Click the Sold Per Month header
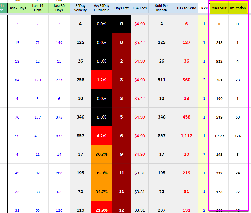The image size is (251, 213). click(x=161, y=8)
